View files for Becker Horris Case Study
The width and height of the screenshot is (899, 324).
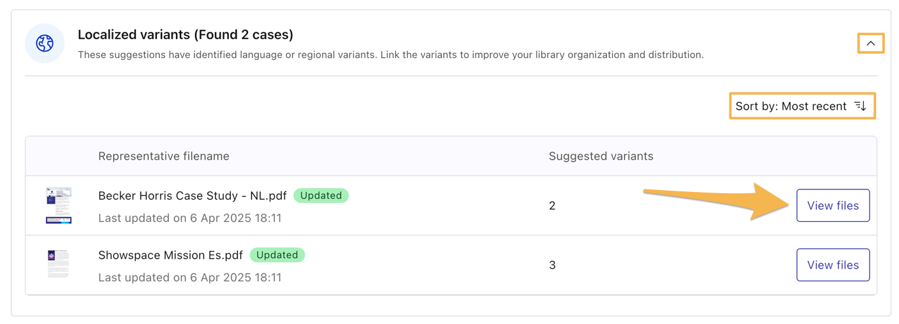click(x=833, y=205)
